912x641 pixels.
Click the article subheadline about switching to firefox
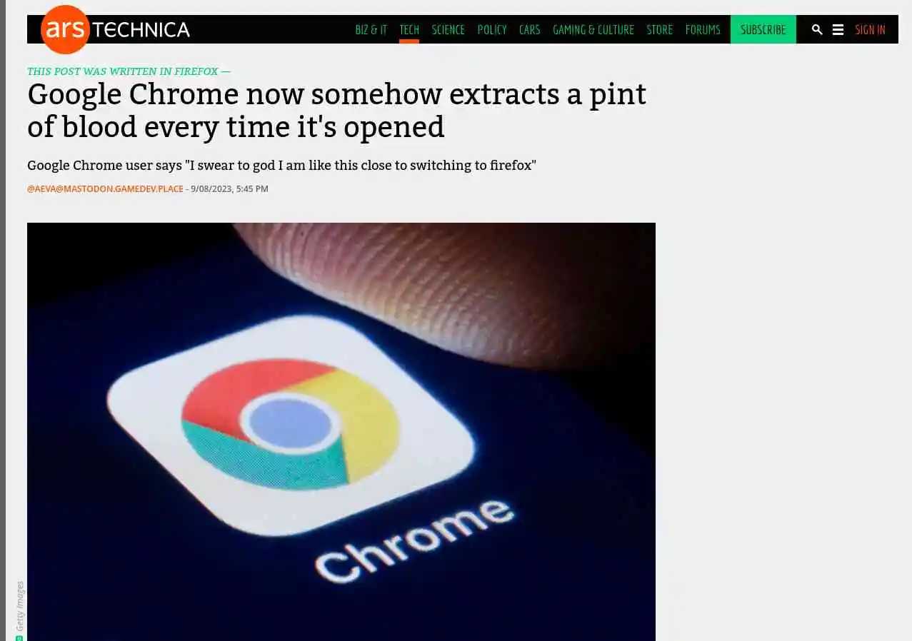(x=281, y=166)
